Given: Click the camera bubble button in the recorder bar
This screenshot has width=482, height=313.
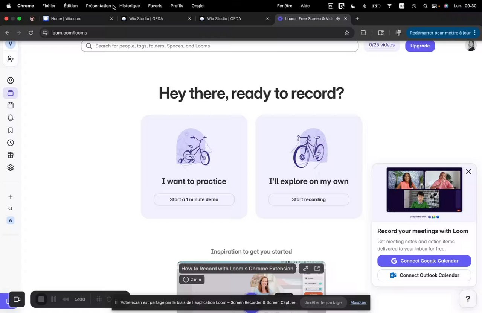Looking at the screenshot, I should (x=17, y=299).
